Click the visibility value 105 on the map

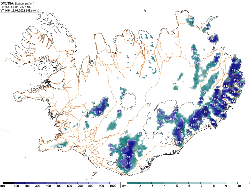(x=241, y=74)
